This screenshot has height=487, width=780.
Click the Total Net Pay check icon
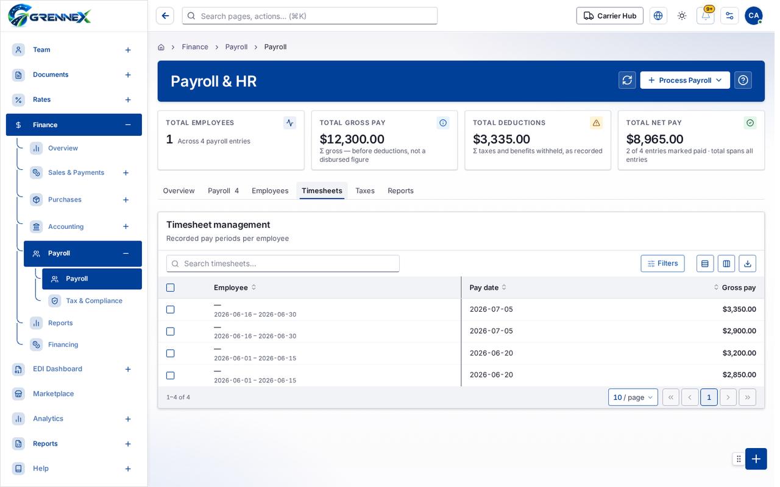click(750, 123)
